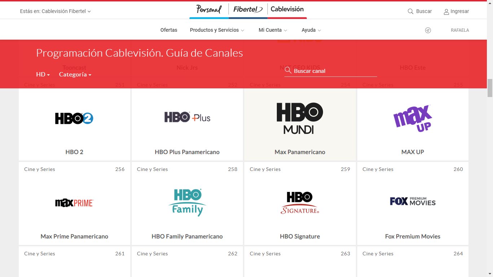Viewport: 493px width, 277px height.
Task: Click the user profile icon beside Ingresar
Action: [446, 12]
